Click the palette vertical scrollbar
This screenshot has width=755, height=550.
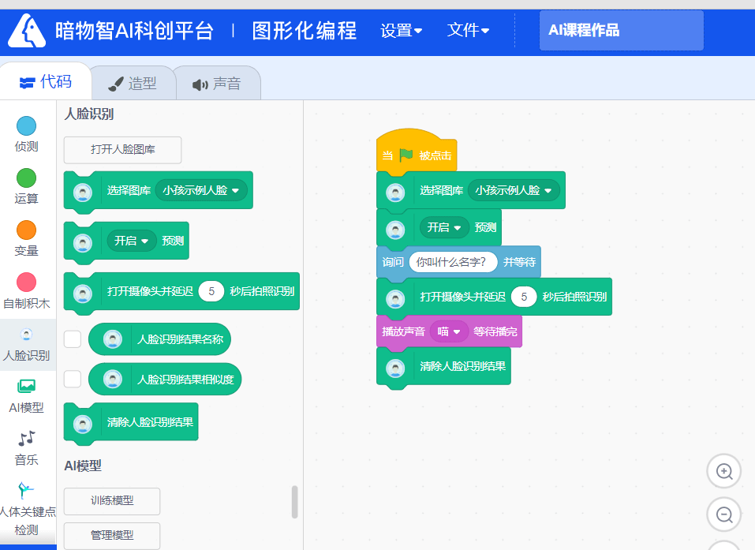295,502
